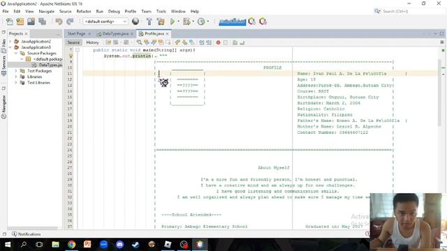Open Steam from the taskbar
The width and height of the screenshot is (447, 251).
(135, 245)
